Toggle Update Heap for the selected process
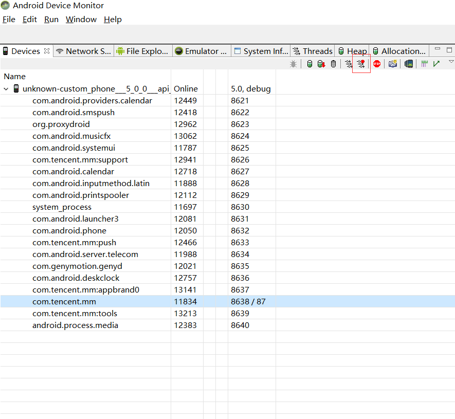The width and height of the screenshot is (455, 419). pos(310,64)
